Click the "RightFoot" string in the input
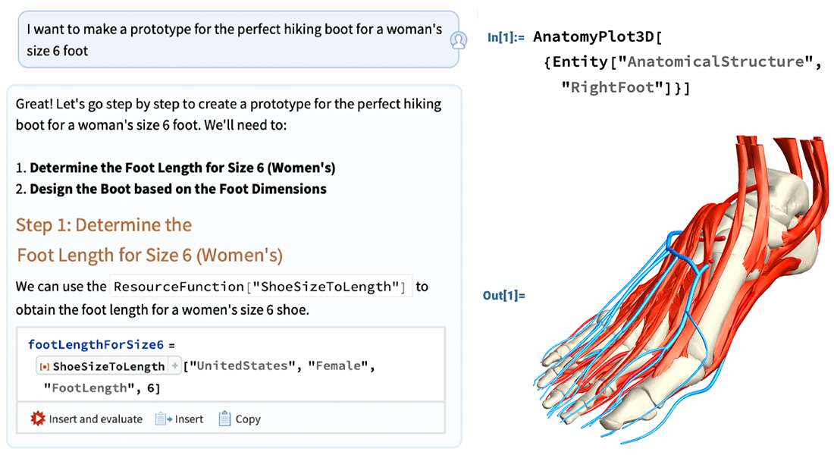The image size is (834, 455). click(616, 87)
